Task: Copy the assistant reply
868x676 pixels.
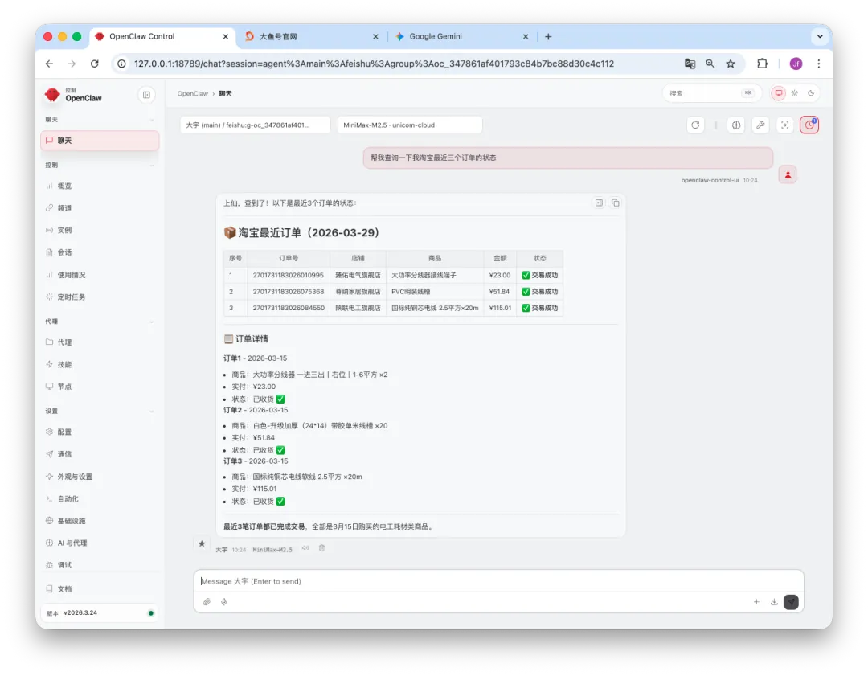Action: (x=616, y=203)
